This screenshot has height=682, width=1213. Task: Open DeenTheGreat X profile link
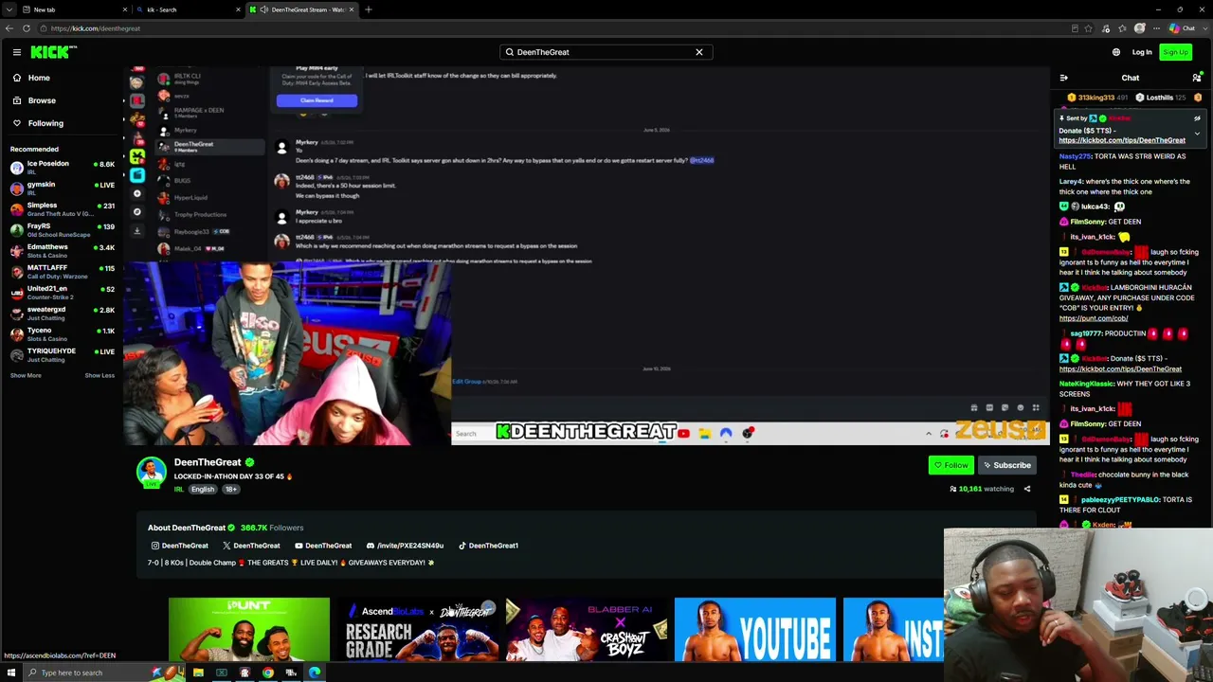coord(251,546)
